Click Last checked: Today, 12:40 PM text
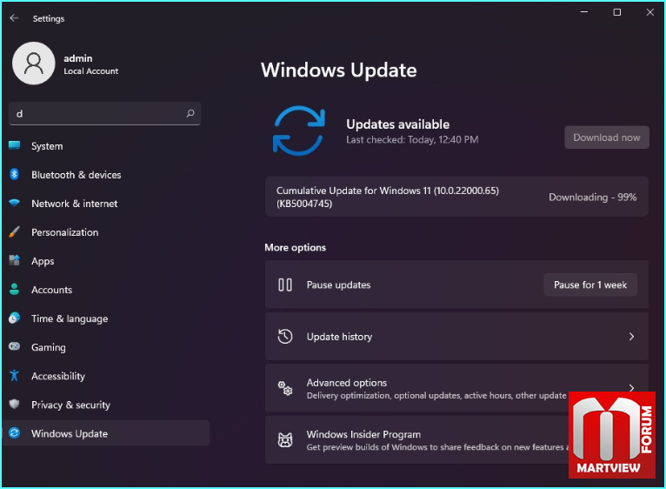 point(412,139)
